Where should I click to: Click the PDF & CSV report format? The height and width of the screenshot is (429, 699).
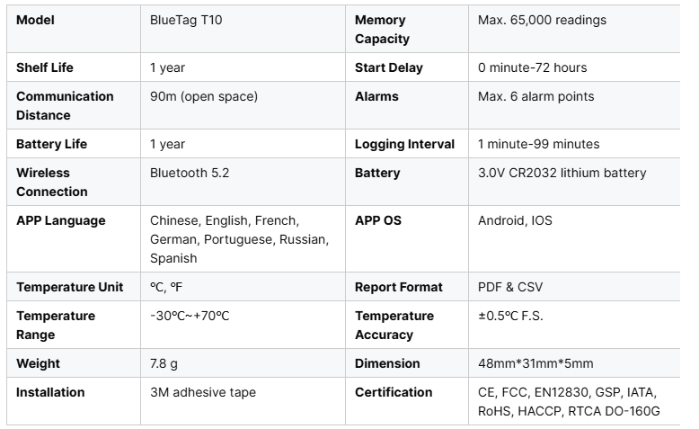[x=510, y=287]
